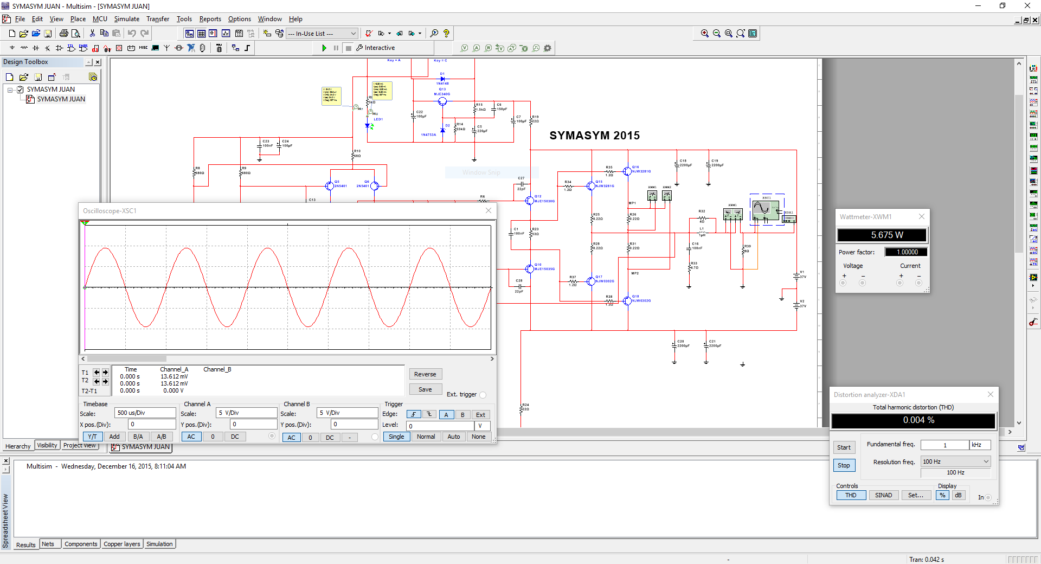This screenshot has width=1041, height=564.
Task: Place a basic resistor component
Action: [x=24, y=48]
